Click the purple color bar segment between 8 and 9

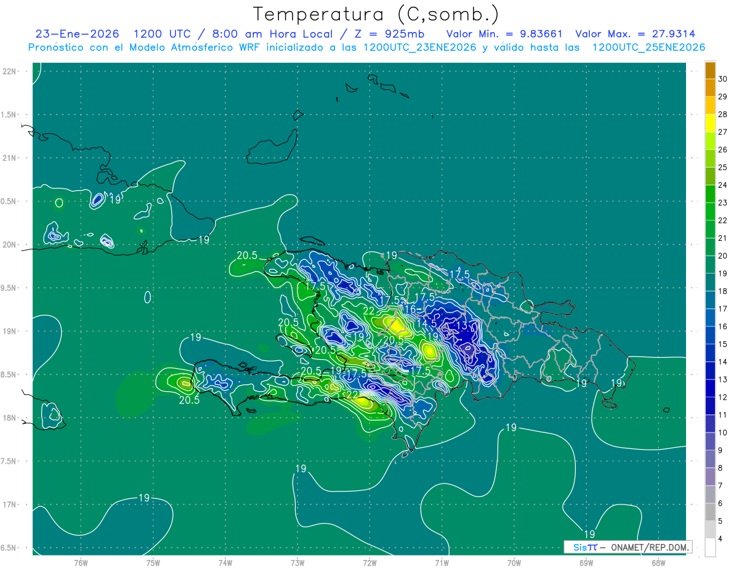710,460
